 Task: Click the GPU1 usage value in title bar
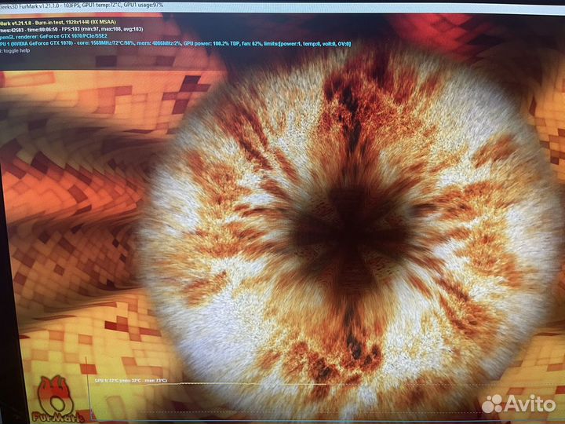145,4
